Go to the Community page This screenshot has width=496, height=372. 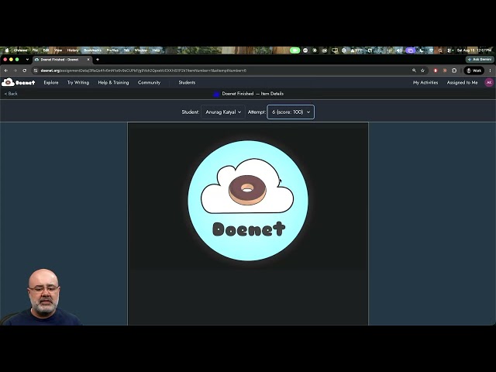click(149, 83)
